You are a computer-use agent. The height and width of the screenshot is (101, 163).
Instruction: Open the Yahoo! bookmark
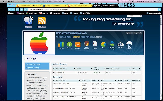20,13
